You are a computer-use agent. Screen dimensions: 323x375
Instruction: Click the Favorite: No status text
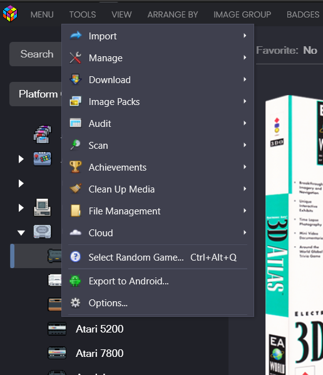point(287,50)
